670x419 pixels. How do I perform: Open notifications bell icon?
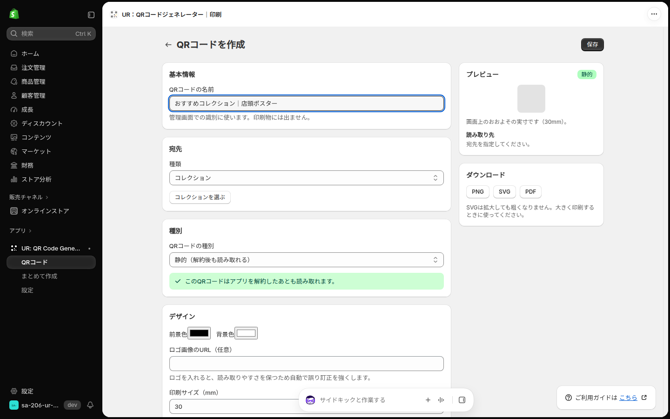point(90,405)
